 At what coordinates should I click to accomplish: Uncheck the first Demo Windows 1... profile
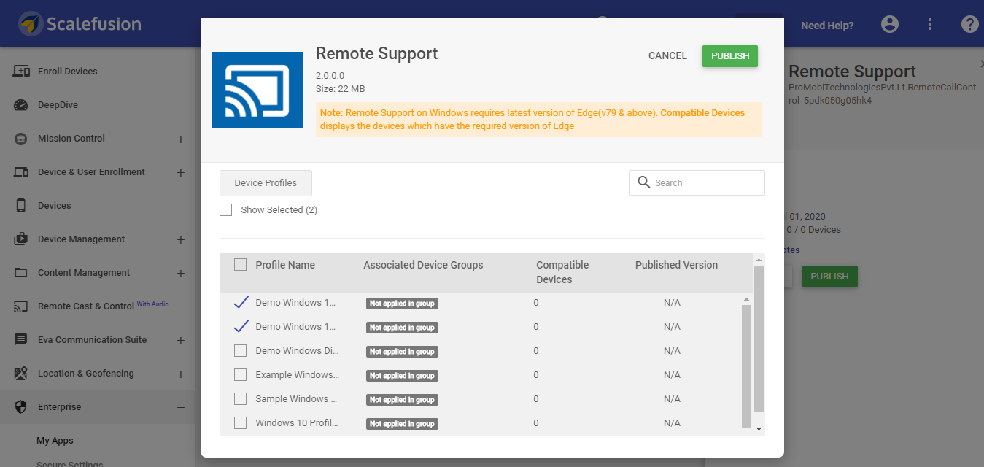[x=241, y=302]
